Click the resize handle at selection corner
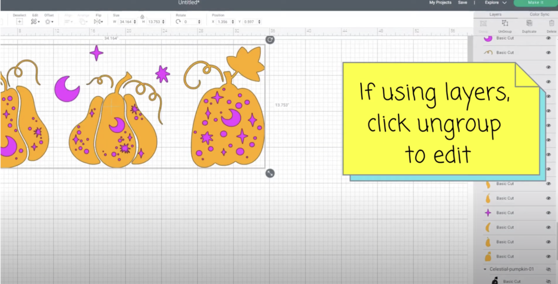The height and width of the screenshot is (284, 558). tap(270, 174)
